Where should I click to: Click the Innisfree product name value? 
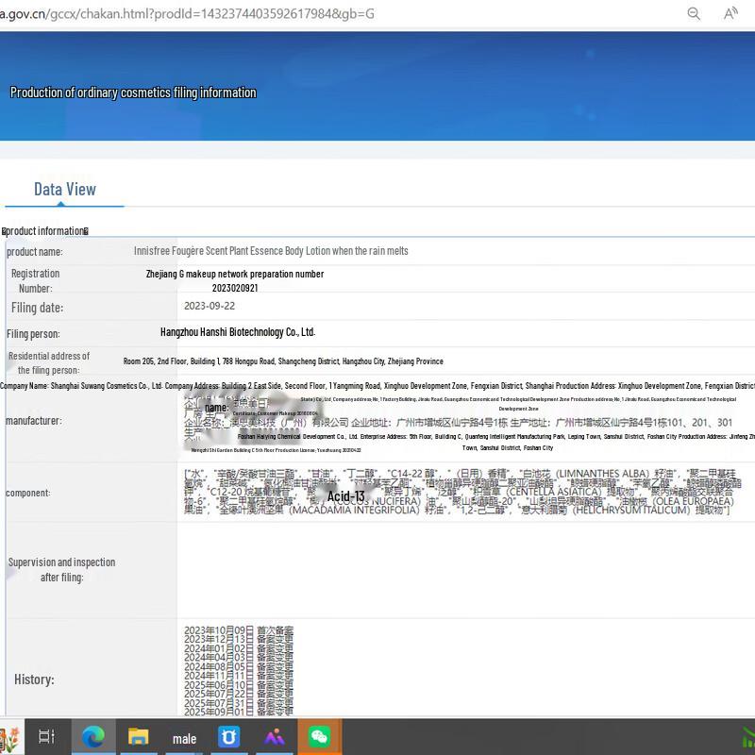271,251
